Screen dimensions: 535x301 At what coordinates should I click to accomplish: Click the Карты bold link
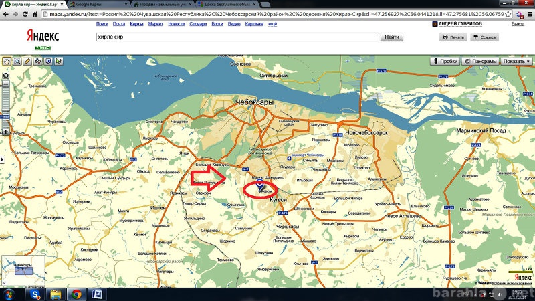(136, 24)
